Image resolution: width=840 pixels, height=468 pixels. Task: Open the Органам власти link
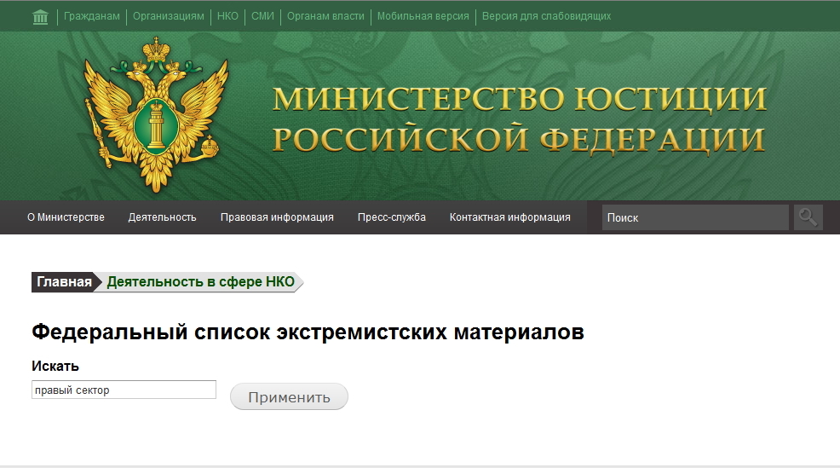pos(325,16)
